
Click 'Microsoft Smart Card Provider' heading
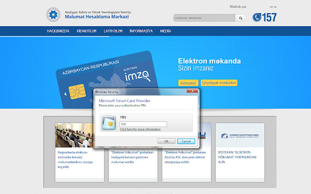(x=124, y=101)
